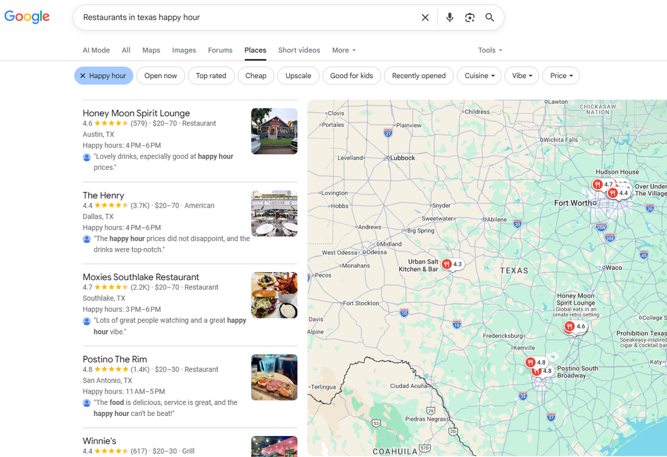Toggle the Cheap filter chip

[255, 76]
